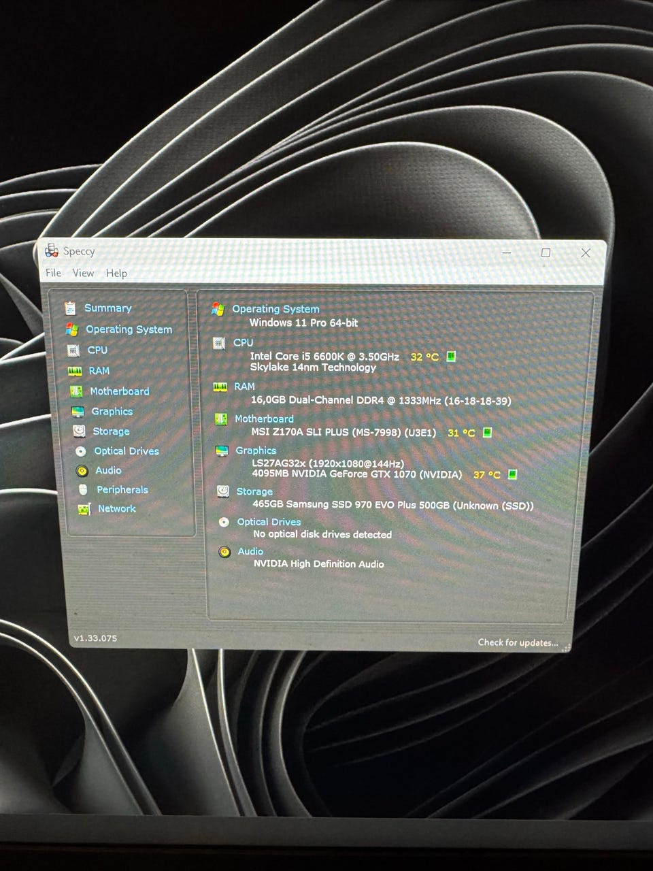
Task: Select RAM section in the sidebar
Action: pyautogui.click(x=99, y=371)
